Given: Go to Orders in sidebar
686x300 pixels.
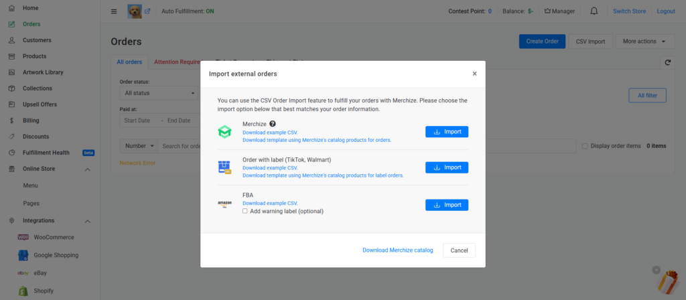Looking at the screenshot, I should [31, 24].
